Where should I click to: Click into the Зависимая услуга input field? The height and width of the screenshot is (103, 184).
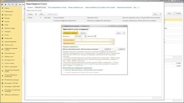click(93, 43)
